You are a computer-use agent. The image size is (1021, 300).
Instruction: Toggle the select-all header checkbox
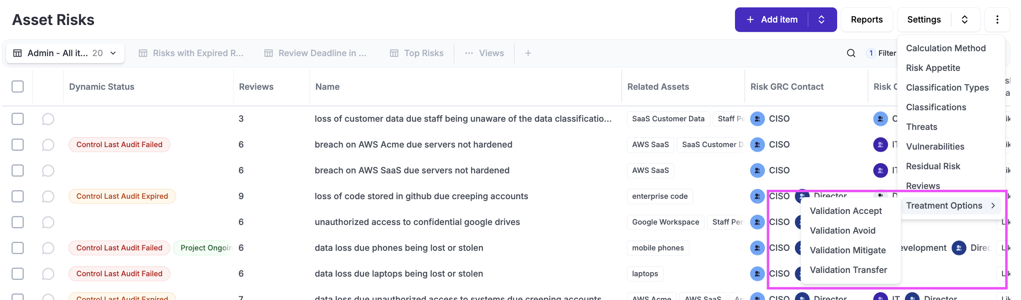pyautogui.click(x=18, y=86)
